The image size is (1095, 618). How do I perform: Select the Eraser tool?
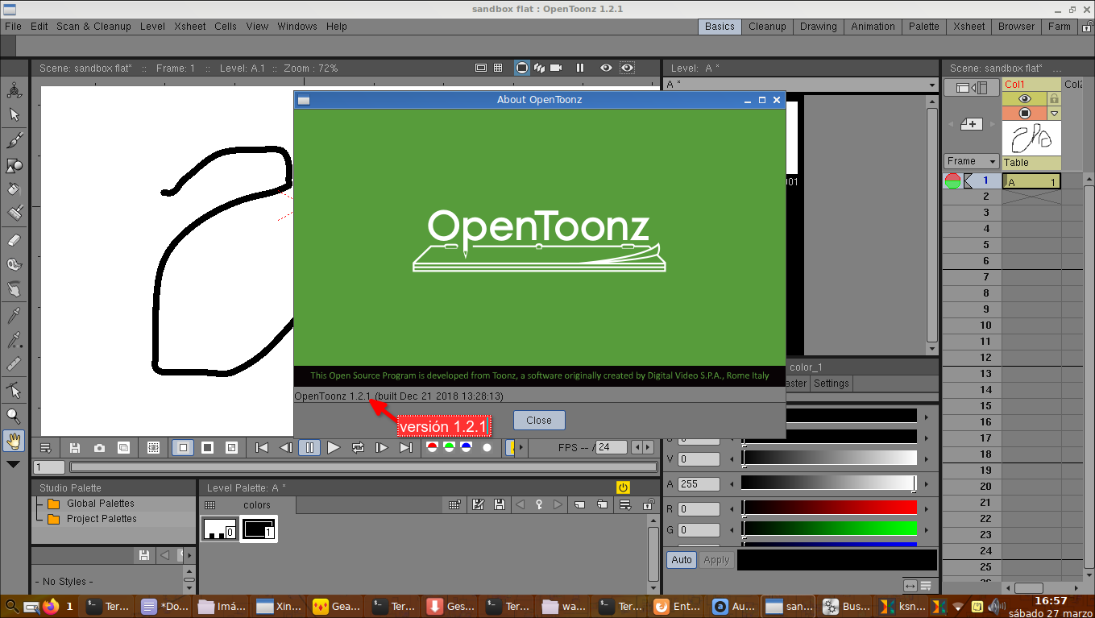(x=14, y=239)
